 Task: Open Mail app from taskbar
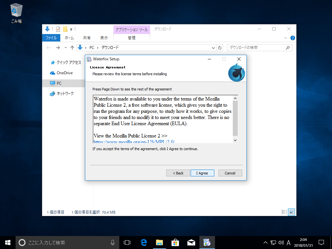coord(191,243)
